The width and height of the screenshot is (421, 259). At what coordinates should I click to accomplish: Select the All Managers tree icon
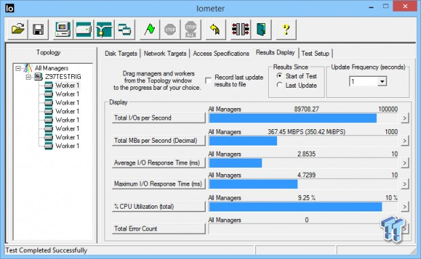tap(28, 68)
